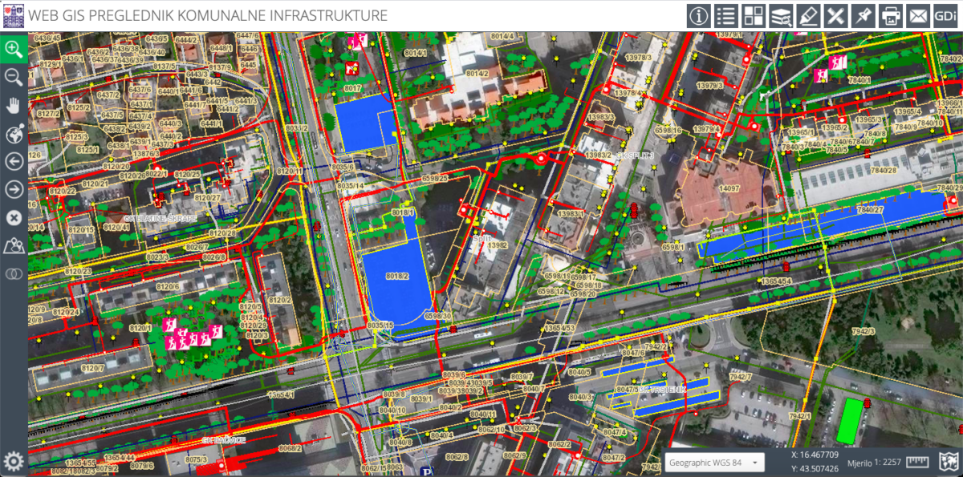Go to next map view arrow
This screenshot has width=963, height=477.
pyautogui.click(x=14, y=189)
